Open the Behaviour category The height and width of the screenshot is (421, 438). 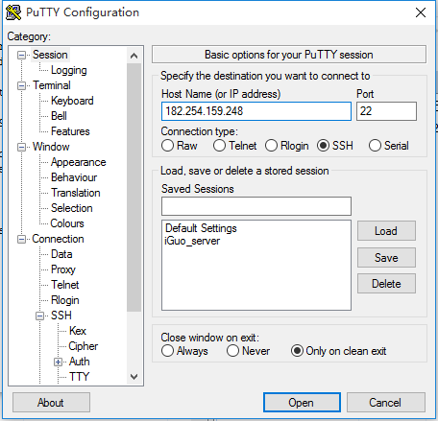74,177
